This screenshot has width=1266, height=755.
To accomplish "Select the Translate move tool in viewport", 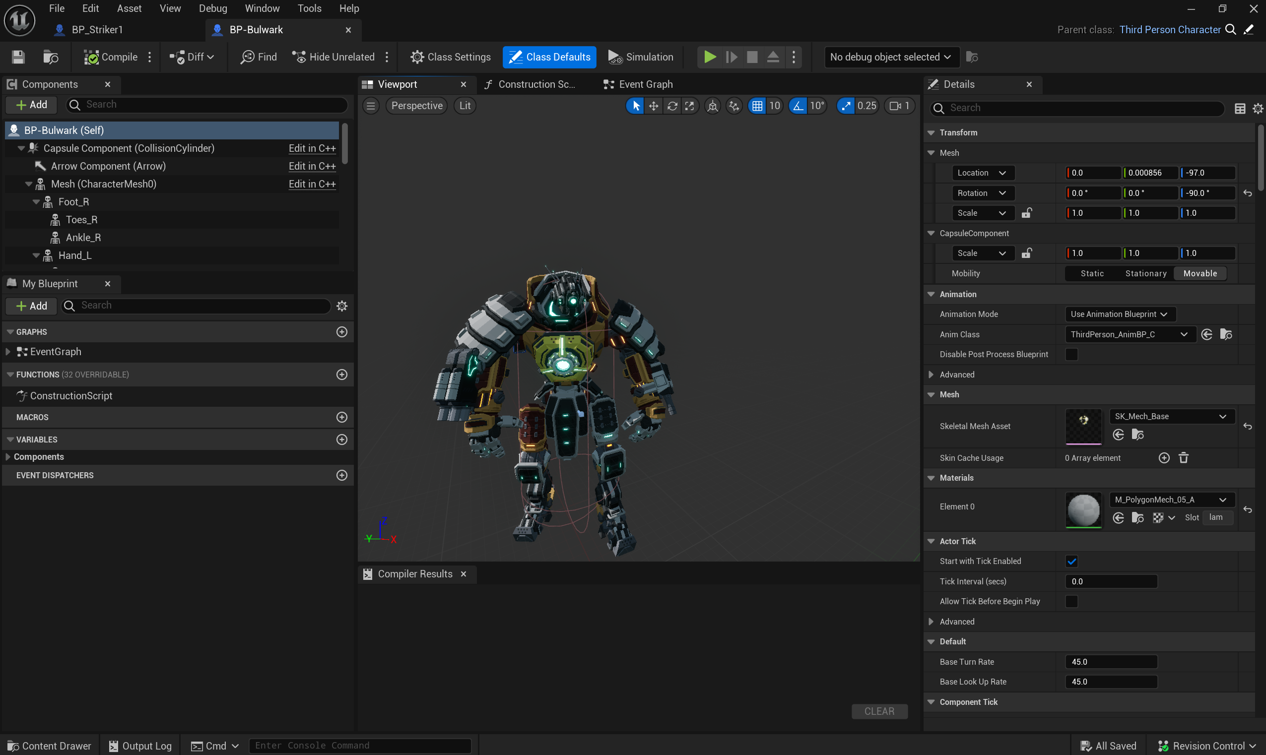I will coord(654,106).
